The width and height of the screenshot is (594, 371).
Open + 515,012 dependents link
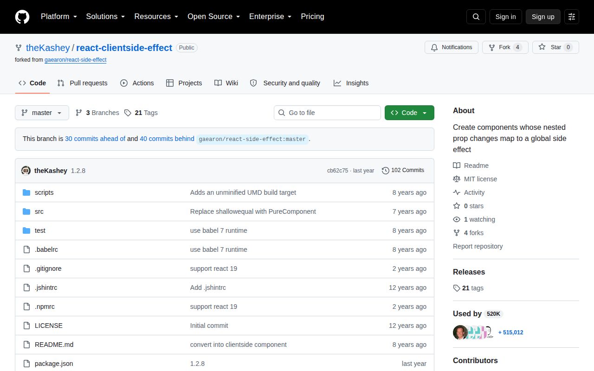click(510, 333)
